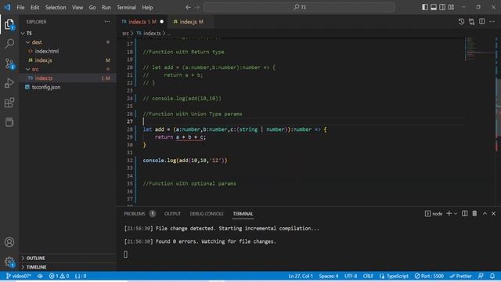Open the Manage settings gear
This screenshot has height=282, width=501.
[x=9, y=262]
